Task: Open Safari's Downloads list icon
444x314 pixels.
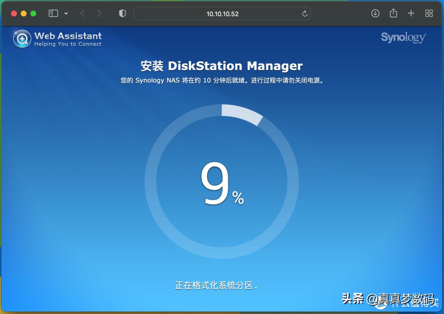Action: (x=375, y=13)
